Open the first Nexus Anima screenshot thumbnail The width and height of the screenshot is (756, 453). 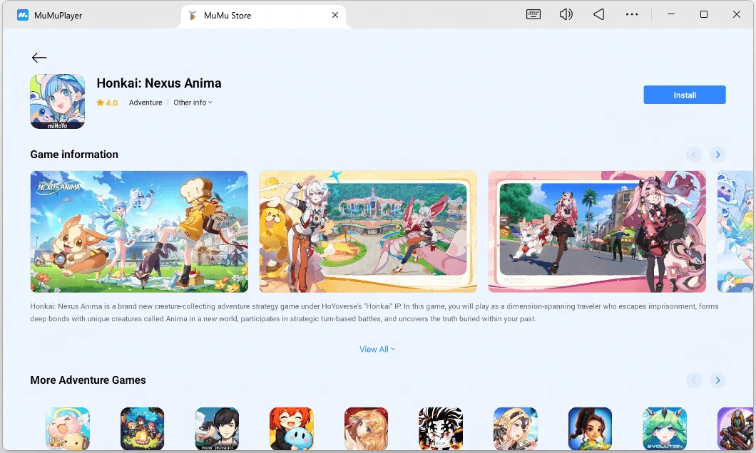pyautogui.click(x=139, y=231)
